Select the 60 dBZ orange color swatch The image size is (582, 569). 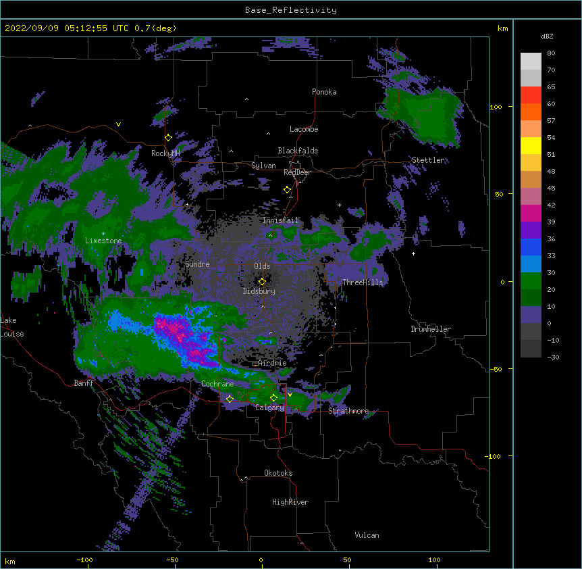click(531, 112)
